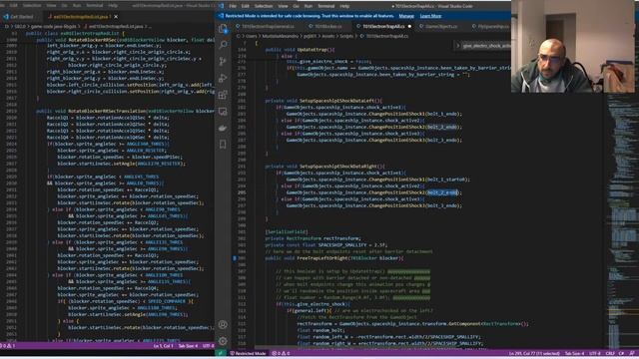Screen dimensions: 639x359
Task: Click the Manage link in the Restricted Mode banner
Action: click(x=406, y=16)
